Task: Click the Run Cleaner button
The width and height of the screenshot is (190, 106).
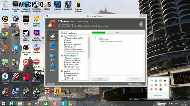Action: (135, 79)
